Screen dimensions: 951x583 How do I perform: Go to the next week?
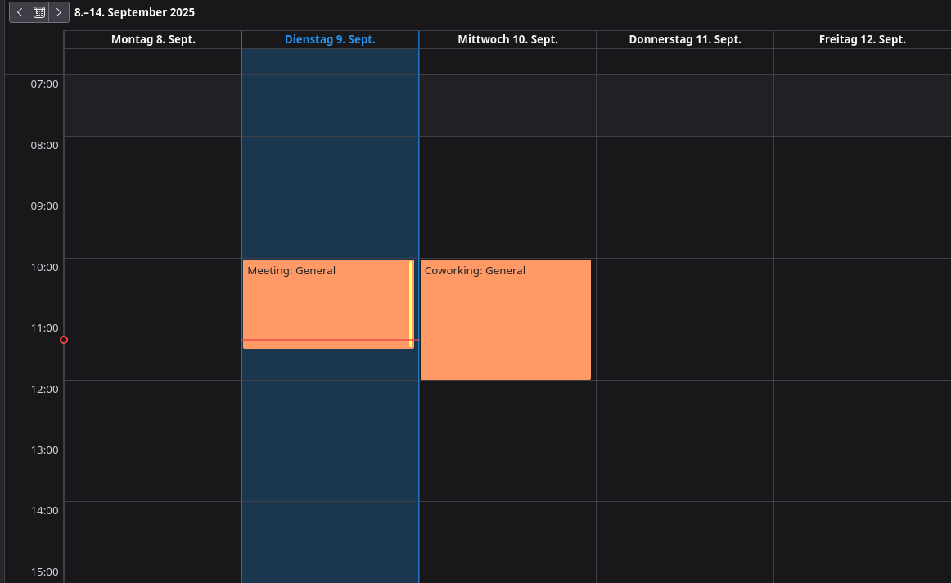(x=59, y=12)
